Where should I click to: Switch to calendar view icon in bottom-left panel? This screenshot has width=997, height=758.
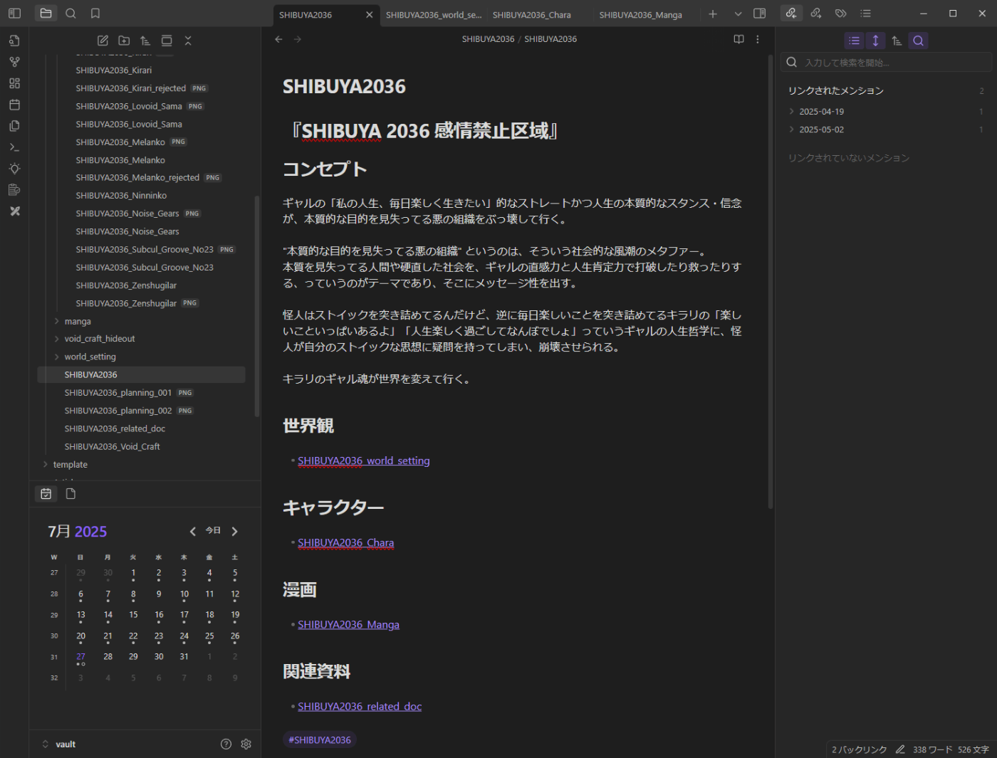point(46,493)
